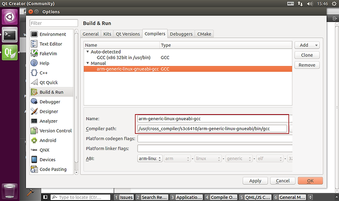Screen dimensions: 339x201
Task: Open the Devices options category
Action: [x=51, y=160]
